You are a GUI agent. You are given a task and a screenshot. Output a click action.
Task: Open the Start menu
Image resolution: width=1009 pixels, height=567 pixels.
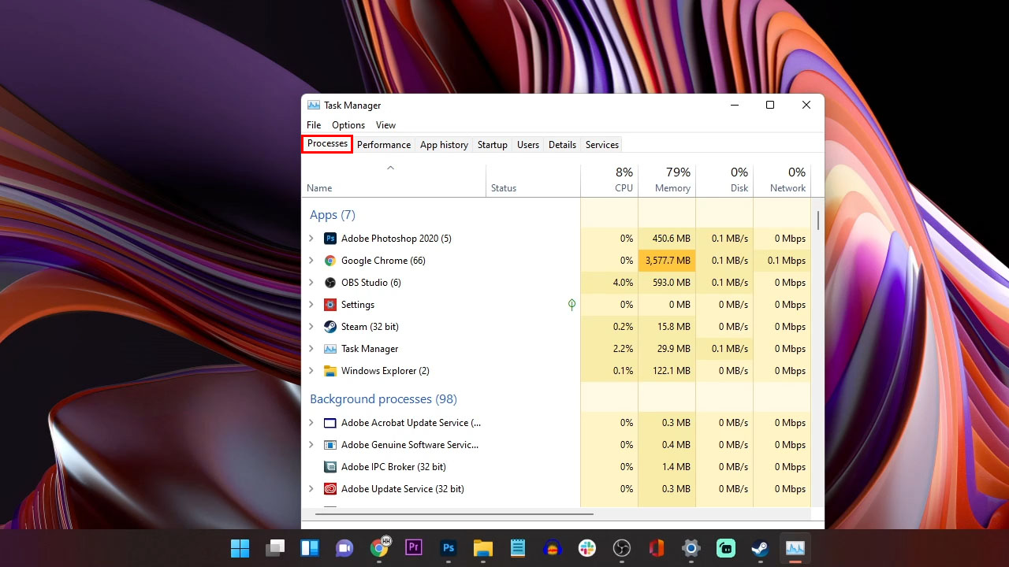click(240, 547)
